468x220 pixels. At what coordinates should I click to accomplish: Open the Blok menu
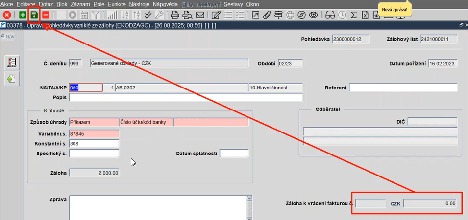(62, 4)
